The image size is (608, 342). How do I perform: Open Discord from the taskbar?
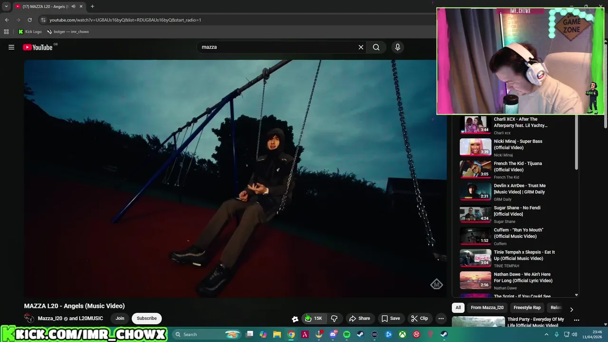333,334
